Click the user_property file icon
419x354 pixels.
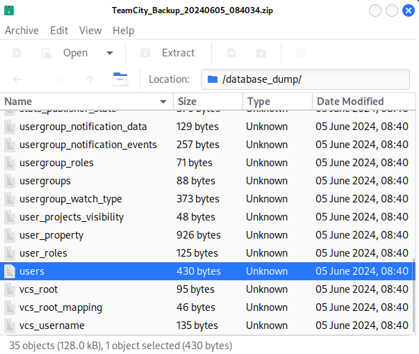click(10, 235)
